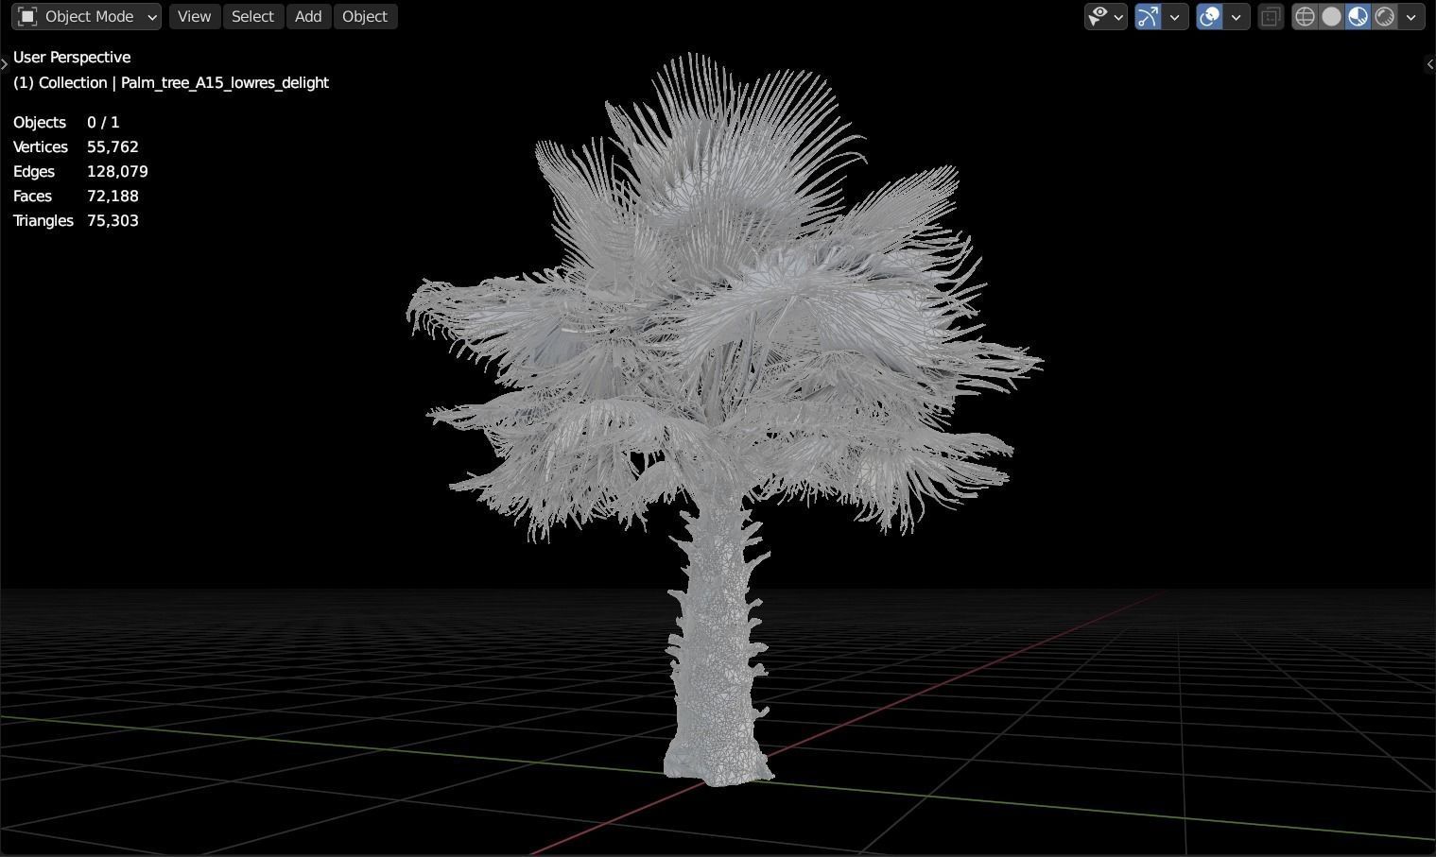1436x857 pixels.
Task: Click the Faces value 72,188
Action: [x=112, y=196]
